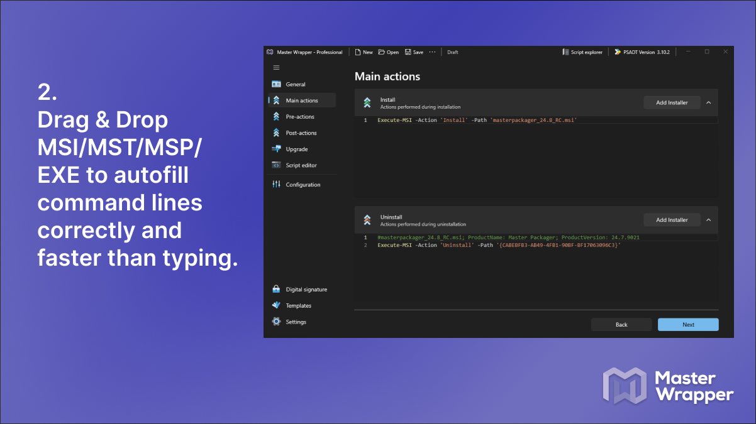This screenshot has height=424, width=756.
Task: Click the Uninstall Execute-MSI command line
Action: 499,245
